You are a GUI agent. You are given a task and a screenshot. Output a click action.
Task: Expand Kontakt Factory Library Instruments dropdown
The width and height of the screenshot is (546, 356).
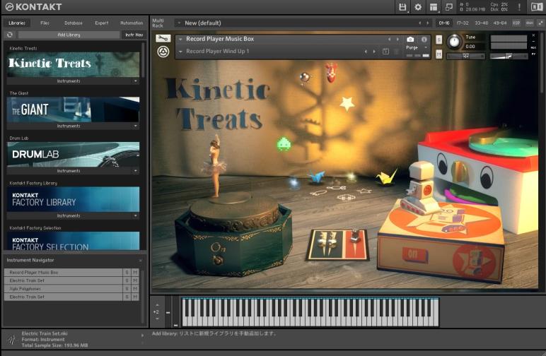coord(136,215)
